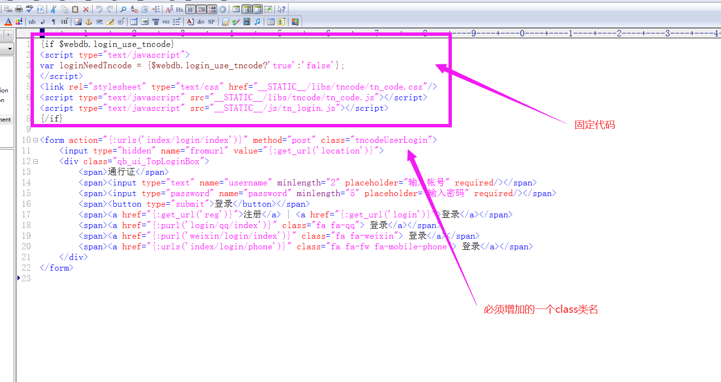Toggle the line number display button

click(212, 9)
